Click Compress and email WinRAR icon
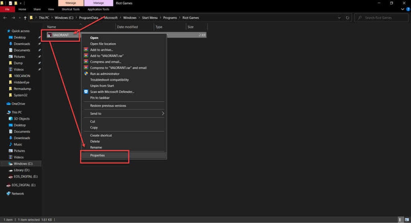This screenshot has height=223, width=411. pos(86,62)
